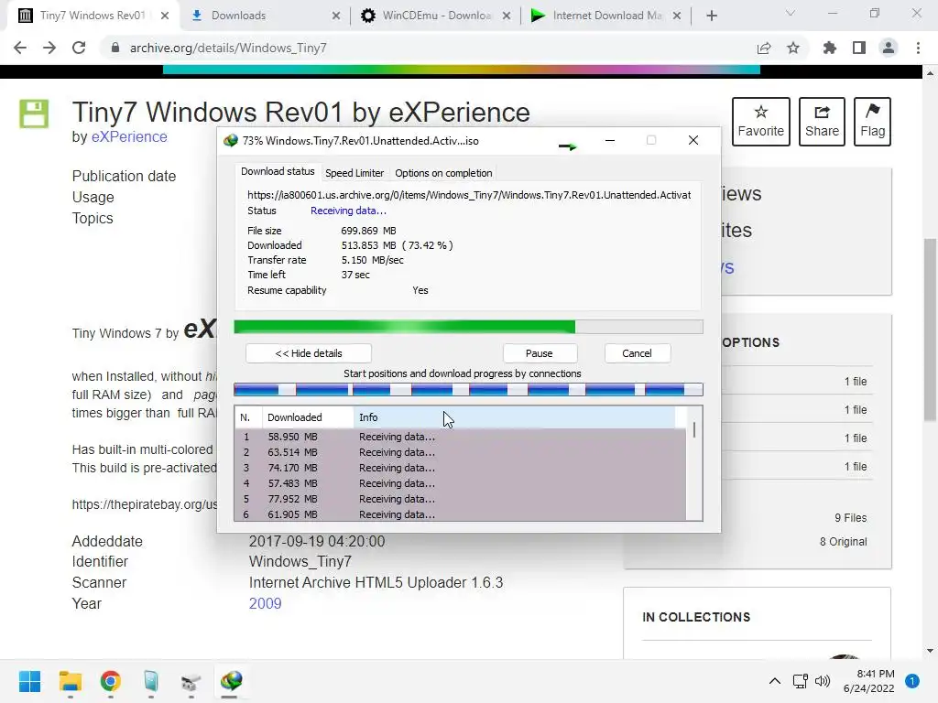This screenshot has width=938, height=703.
Task: Open File Explorer from taskbar
Action: tap(70, 681)
